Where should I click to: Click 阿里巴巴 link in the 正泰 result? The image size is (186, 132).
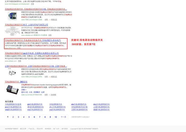[54, 77]
